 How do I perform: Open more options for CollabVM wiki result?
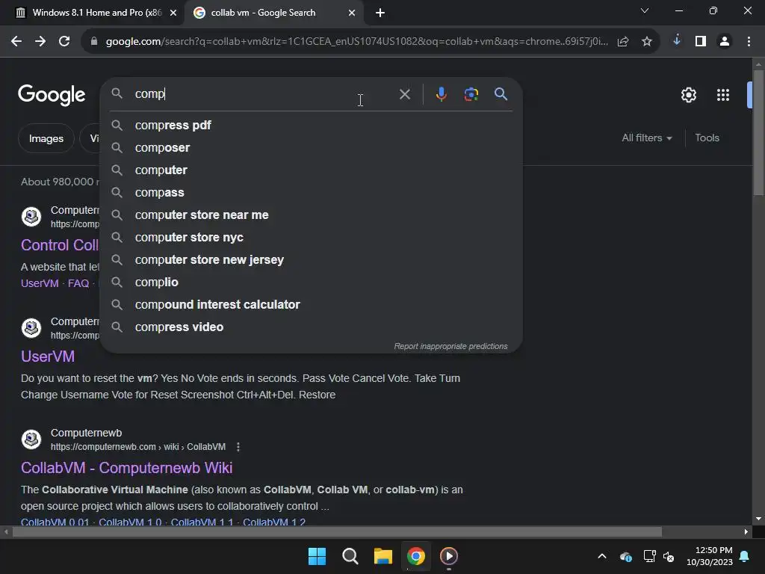click(x=238, y=447)
